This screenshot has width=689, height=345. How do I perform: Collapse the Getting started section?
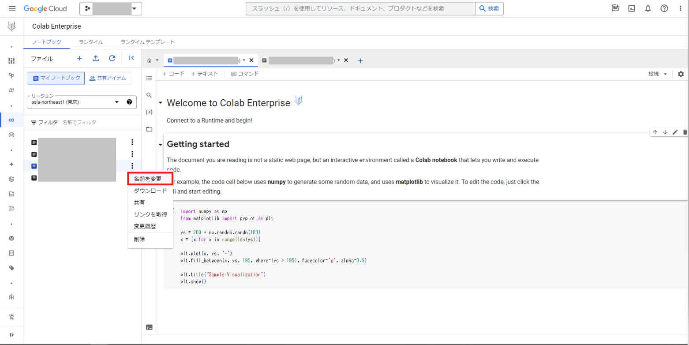pyautogui.click(x=160, y=145)
